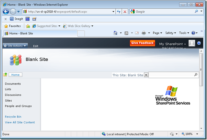Open Documents in quick launch
This screenshot has height=140, width=207.
13,84
